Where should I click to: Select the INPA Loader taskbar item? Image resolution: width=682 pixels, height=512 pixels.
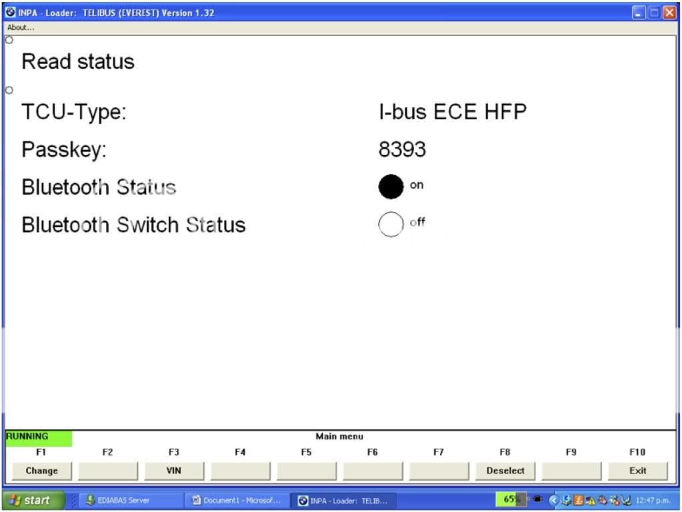(343, 501)
